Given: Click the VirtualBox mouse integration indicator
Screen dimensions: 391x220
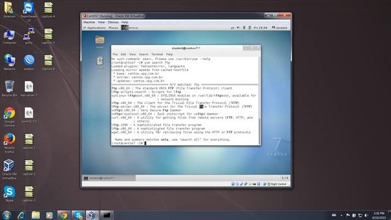Looking at the screenshot, I should 265,184.
